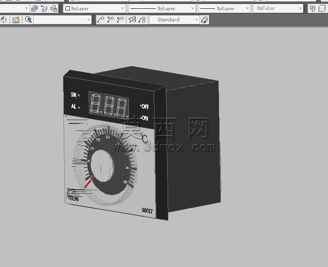Click the Align Multileaders icon

[132, 20]
